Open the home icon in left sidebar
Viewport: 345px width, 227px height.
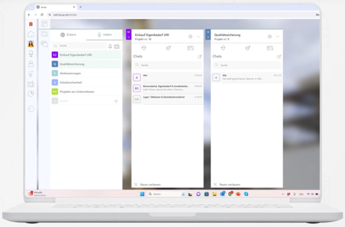click(x=31, y=34)
